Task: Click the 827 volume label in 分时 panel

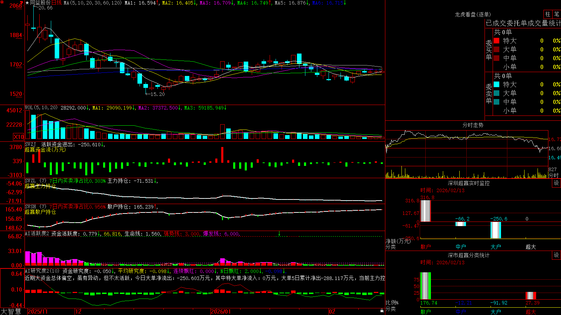Action: tap(553, 169)
